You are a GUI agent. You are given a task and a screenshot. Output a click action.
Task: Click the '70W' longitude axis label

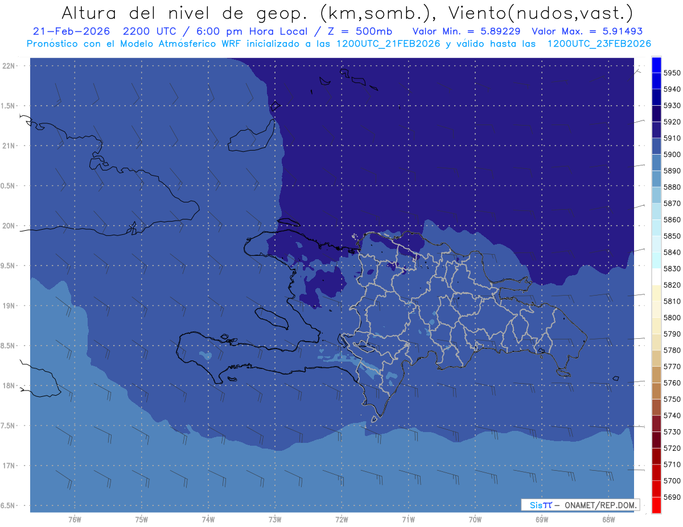475,520
